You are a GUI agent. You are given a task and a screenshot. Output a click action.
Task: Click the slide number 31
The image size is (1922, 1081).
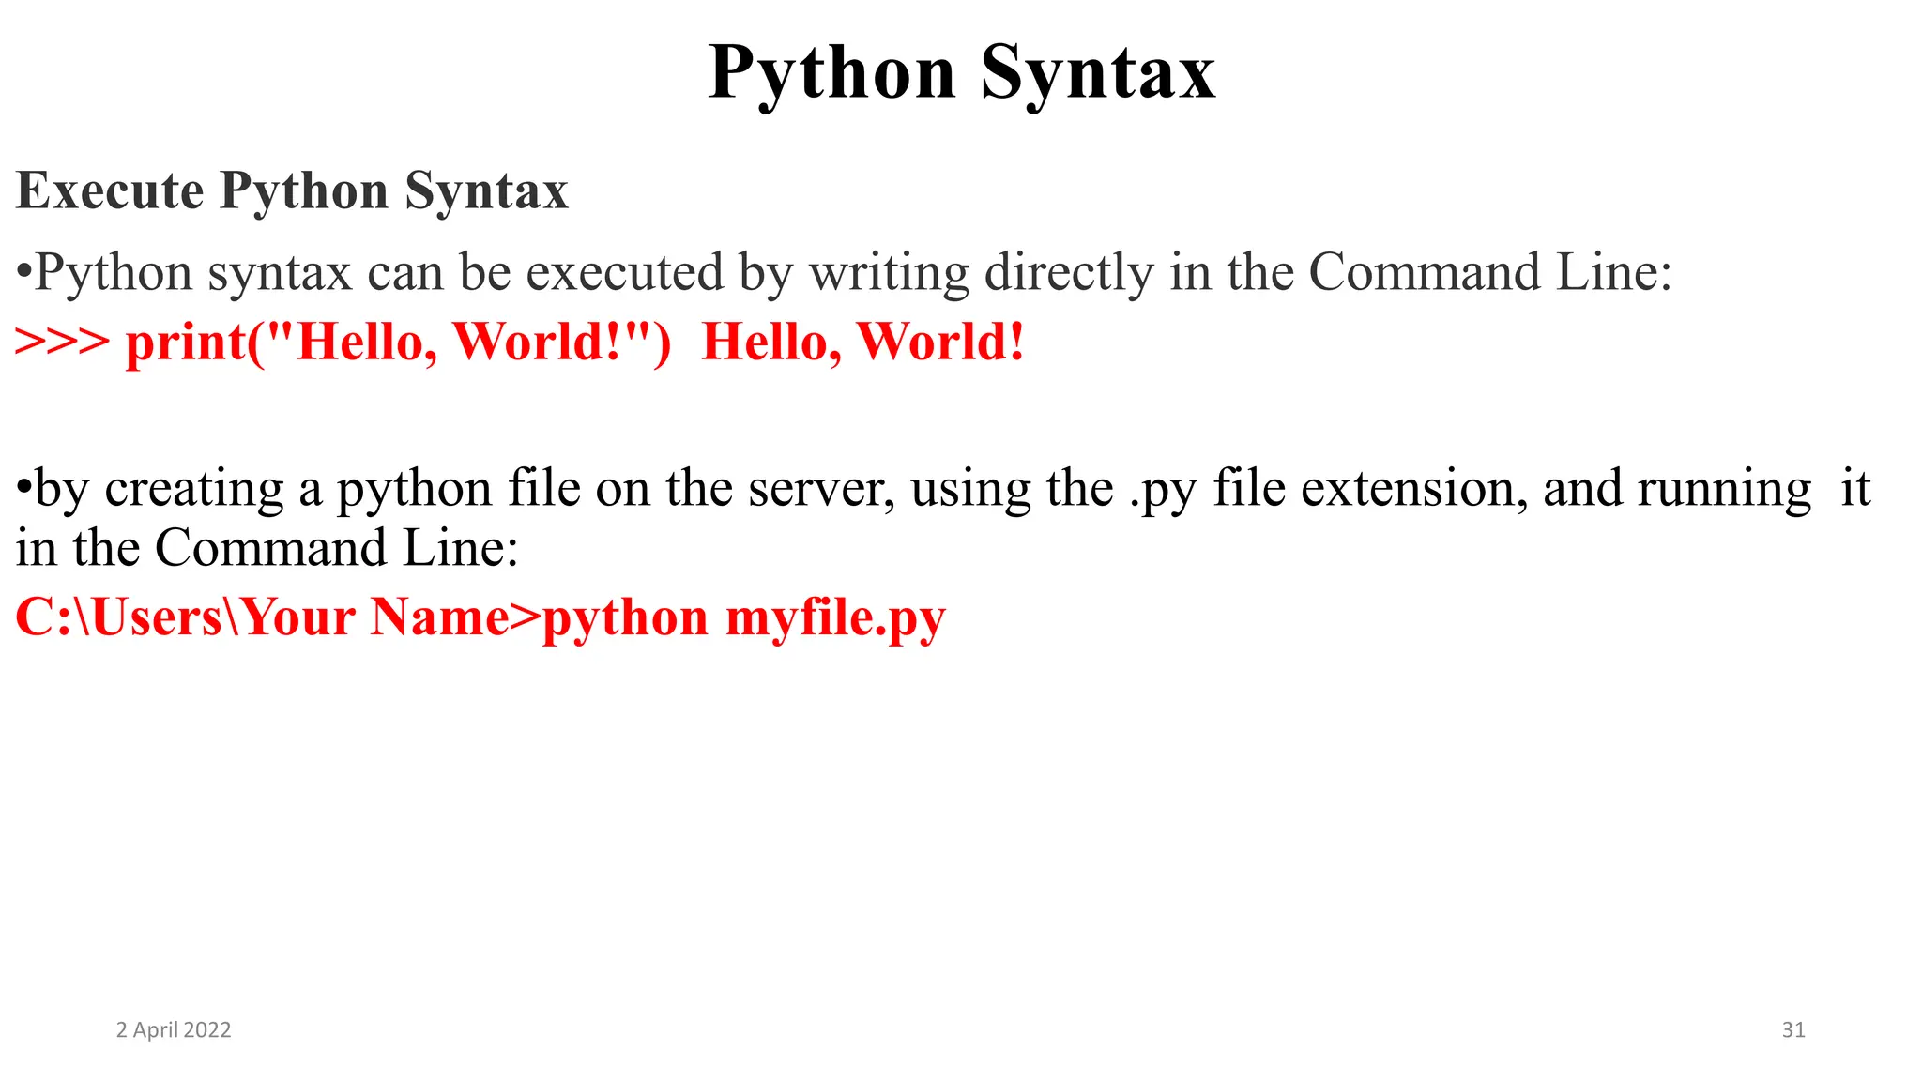pos(1793,1030)
